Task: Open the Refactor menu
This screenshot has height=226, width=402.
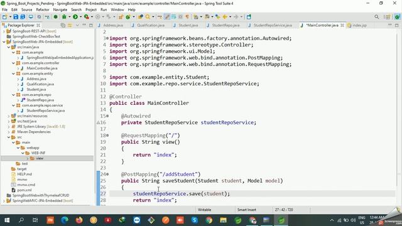Action: (43, 9)
